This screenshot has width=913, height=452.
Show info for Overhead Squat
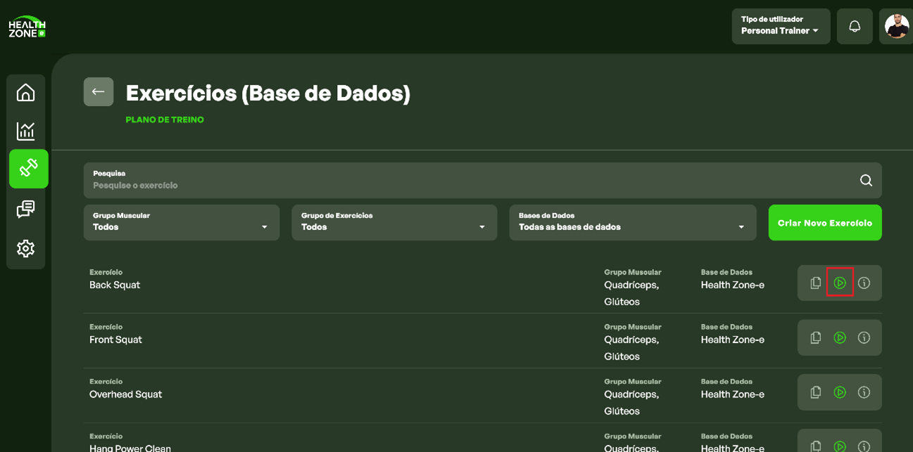864,392
